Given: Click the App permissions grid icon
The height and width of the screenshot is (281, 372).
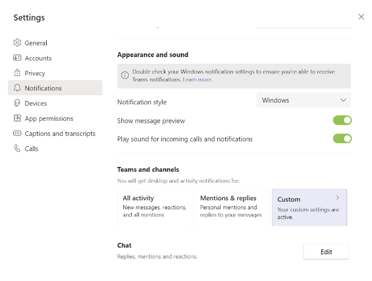Looking at the screenshot, I should pyautogui.click(x=17, y=118).
